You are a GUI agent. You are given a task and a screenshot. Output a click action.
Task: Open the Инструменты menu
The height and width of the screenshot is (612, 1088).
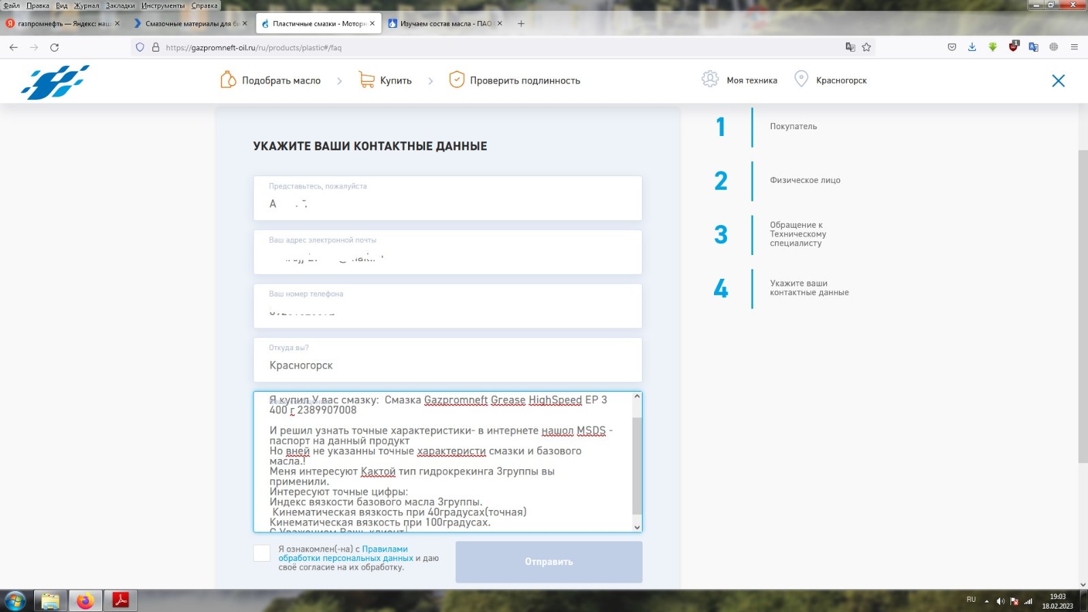(x=163, y=5)
